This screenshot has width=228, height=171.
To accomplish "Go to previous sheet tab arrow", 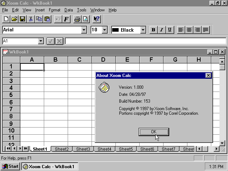I will [x=14, y=149].
